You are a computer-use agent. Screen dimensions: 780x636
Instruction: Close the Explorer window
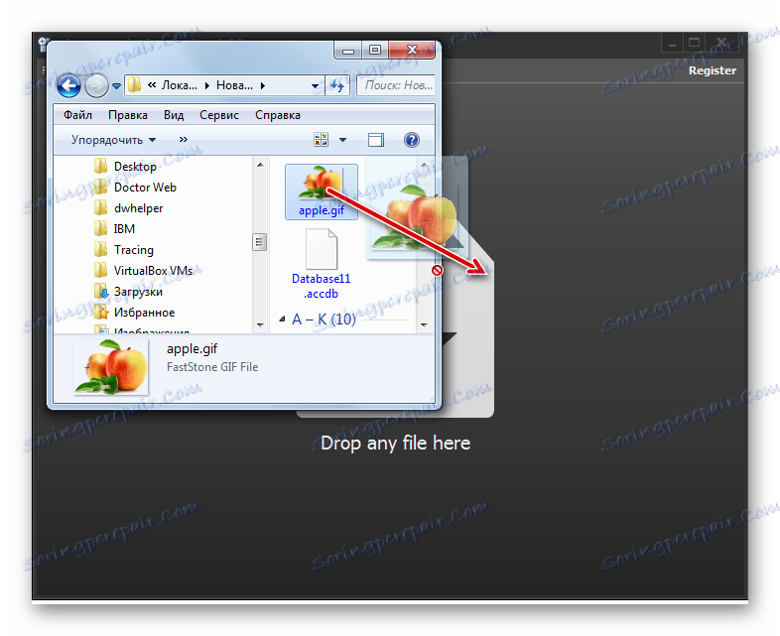coord(412,51)
